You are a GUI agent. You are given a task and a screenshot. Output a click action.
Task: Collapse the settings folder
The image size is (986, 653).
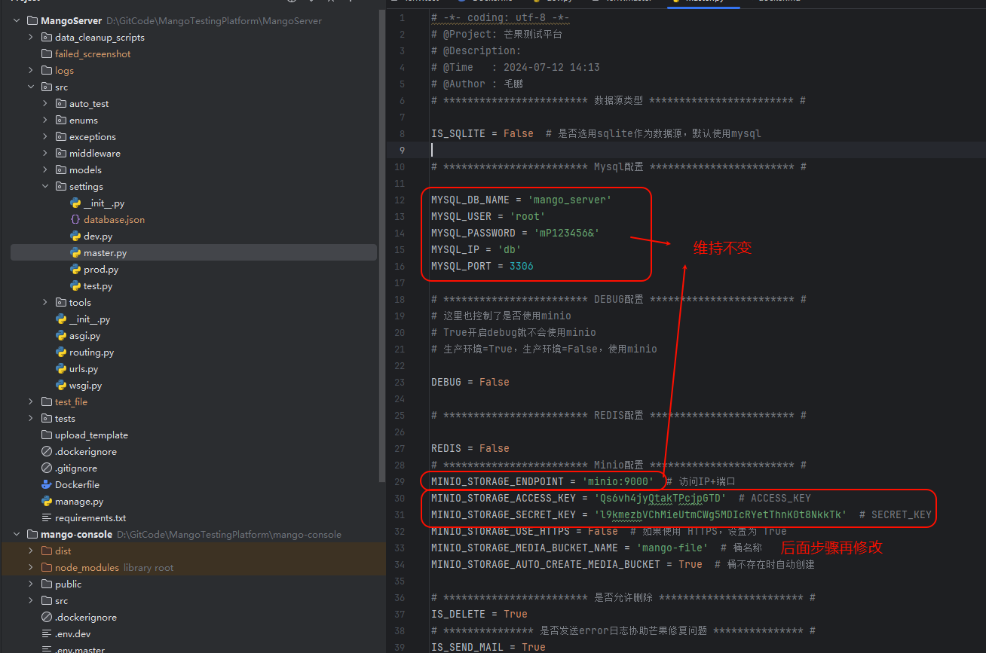click(44, 186)
